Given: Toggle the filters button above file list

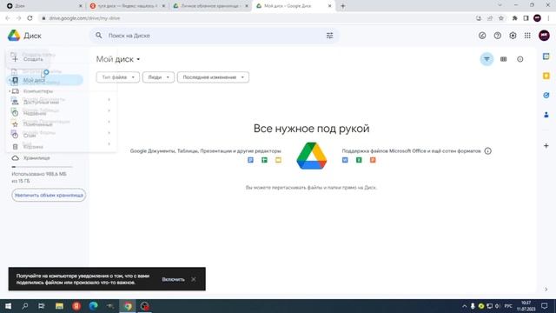Looking at the screenshot, I should 486,59.
